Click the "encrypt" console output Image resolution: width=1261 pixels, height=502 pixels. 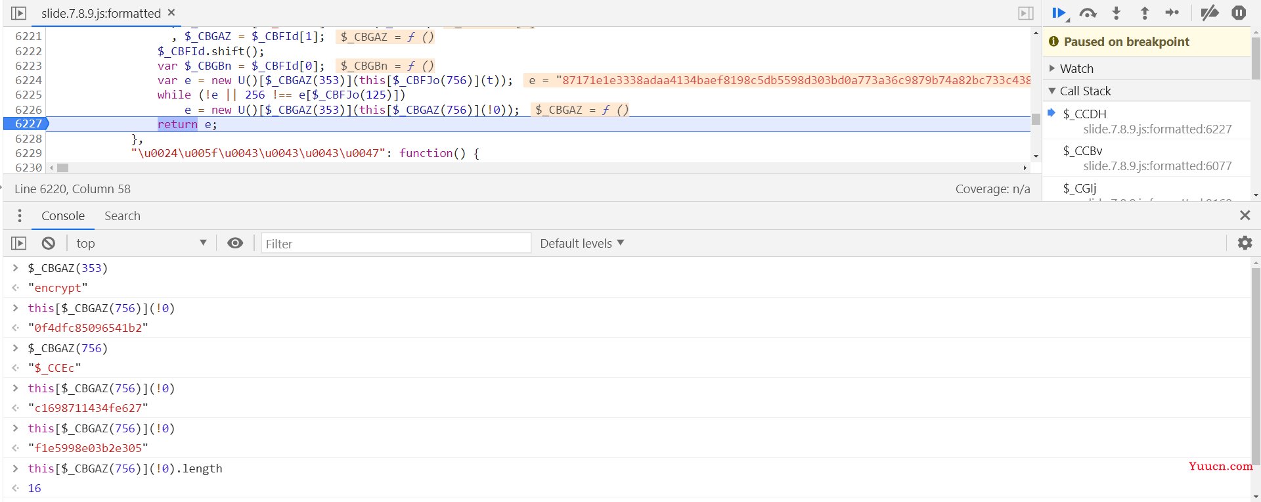point(58,288)
